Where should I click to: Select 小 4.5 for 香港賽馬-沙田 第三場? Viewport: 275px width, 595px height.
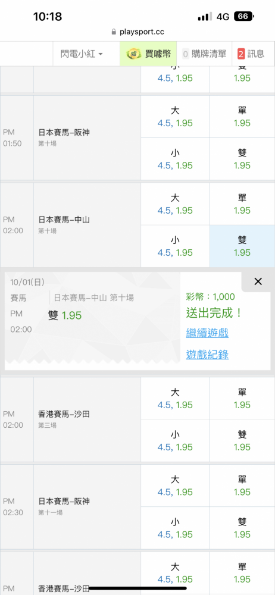[x=175, y=440]
